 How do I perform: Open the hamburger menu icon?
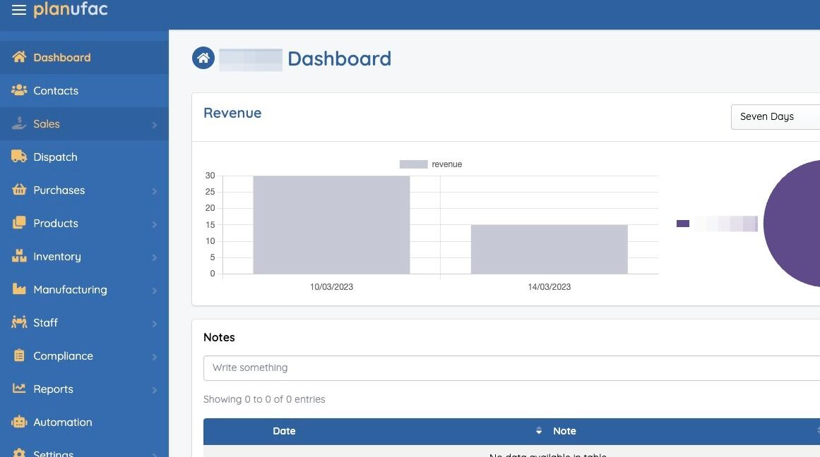(19, 10)
